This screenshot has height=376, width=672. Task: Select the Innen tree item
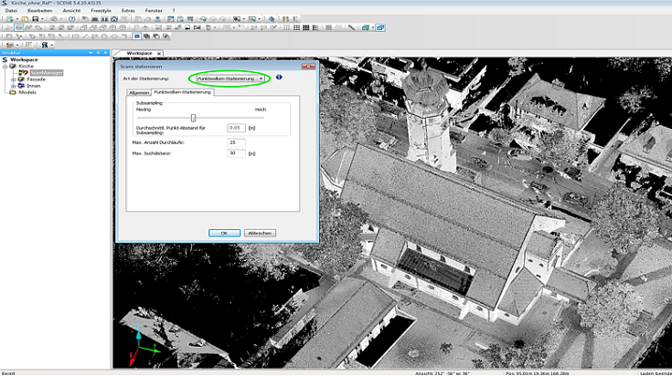[34, 86]
